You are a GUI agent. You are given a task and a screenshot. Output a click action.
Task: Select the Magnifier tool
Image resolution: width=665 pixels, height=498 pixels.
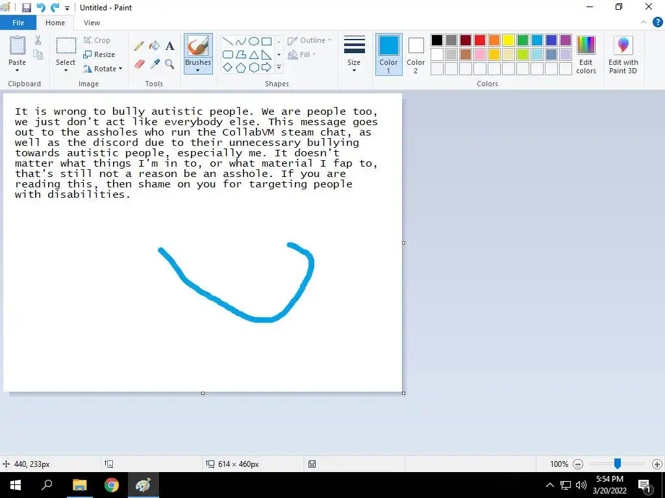point(169,64)
